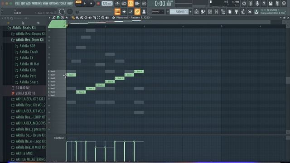This screenshot has width=290, height=163.
Task: Click the download arrow icon in toolbar
Action: click(256, 12)
